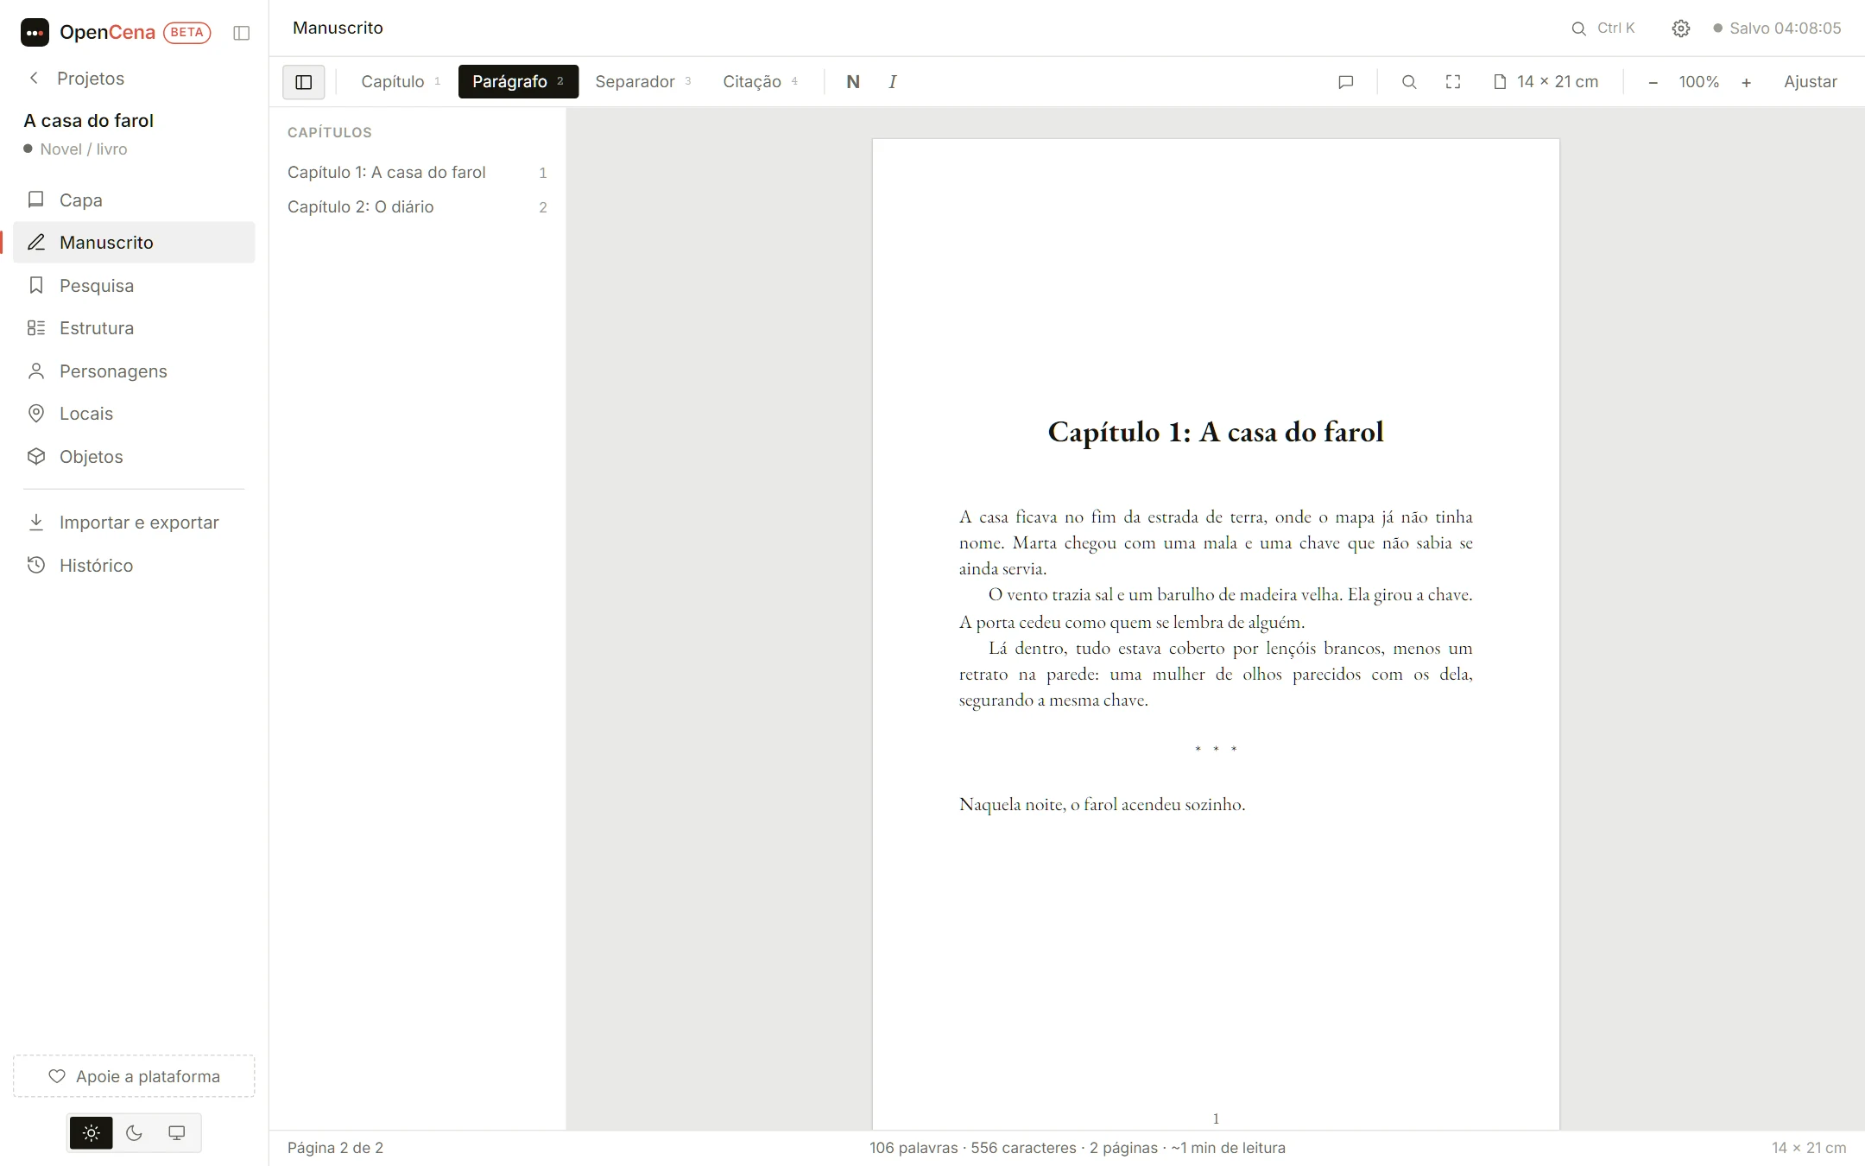1865x1166 pixels.
Task: Open Manuscrito section
Action: pos(134,243)
